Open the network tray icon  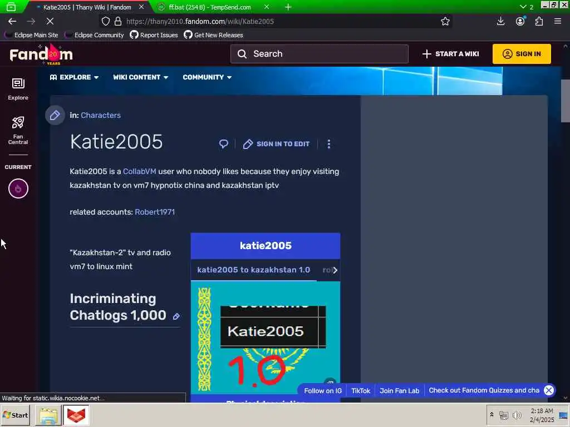(503, 415)
